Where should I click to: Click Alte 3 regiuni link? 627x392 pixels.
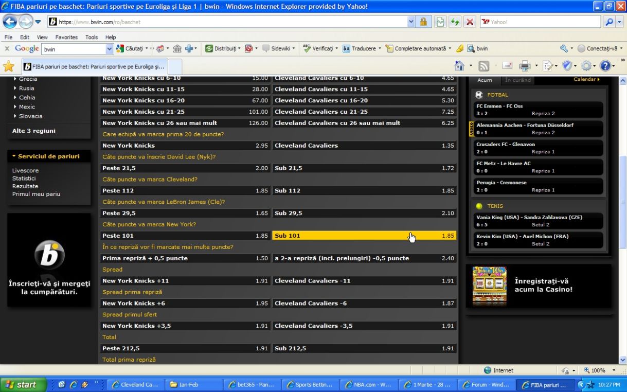pyautogui.click(x=34, y=131)
